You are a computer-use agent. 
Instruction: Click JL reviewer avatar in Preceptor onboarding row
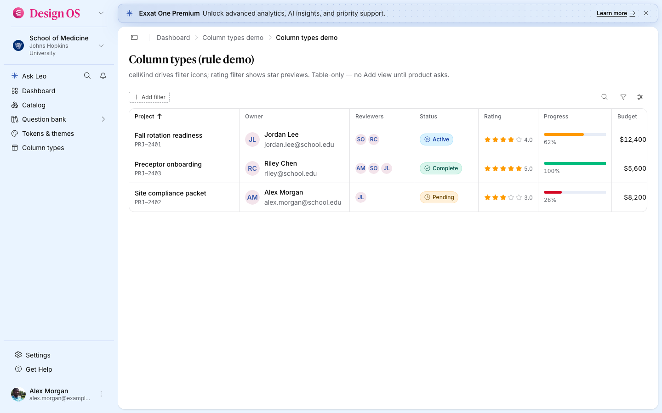coord(387,168)
